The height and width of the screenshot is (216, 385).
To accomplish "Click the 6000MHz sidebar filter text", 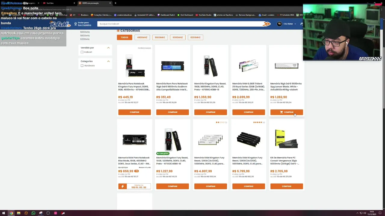I will point(85,32).
